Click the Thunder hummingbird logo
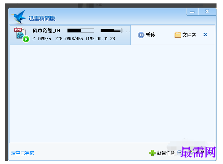This screenshot has width=223, height=164. (19, 17)
